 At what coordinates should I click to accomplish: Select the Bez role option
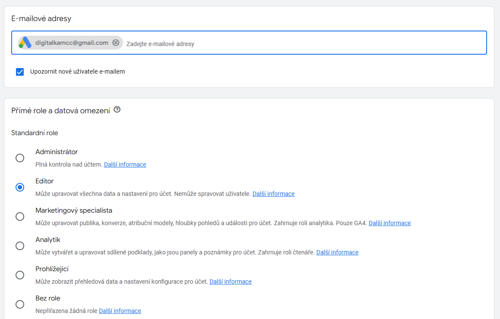pyautogui.click(x=20, y=304)
